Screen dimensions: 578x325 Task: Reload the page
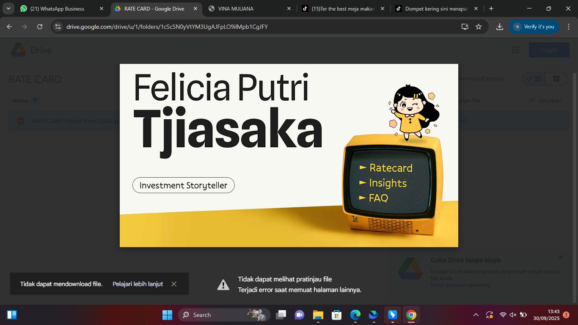click(40, 27)
